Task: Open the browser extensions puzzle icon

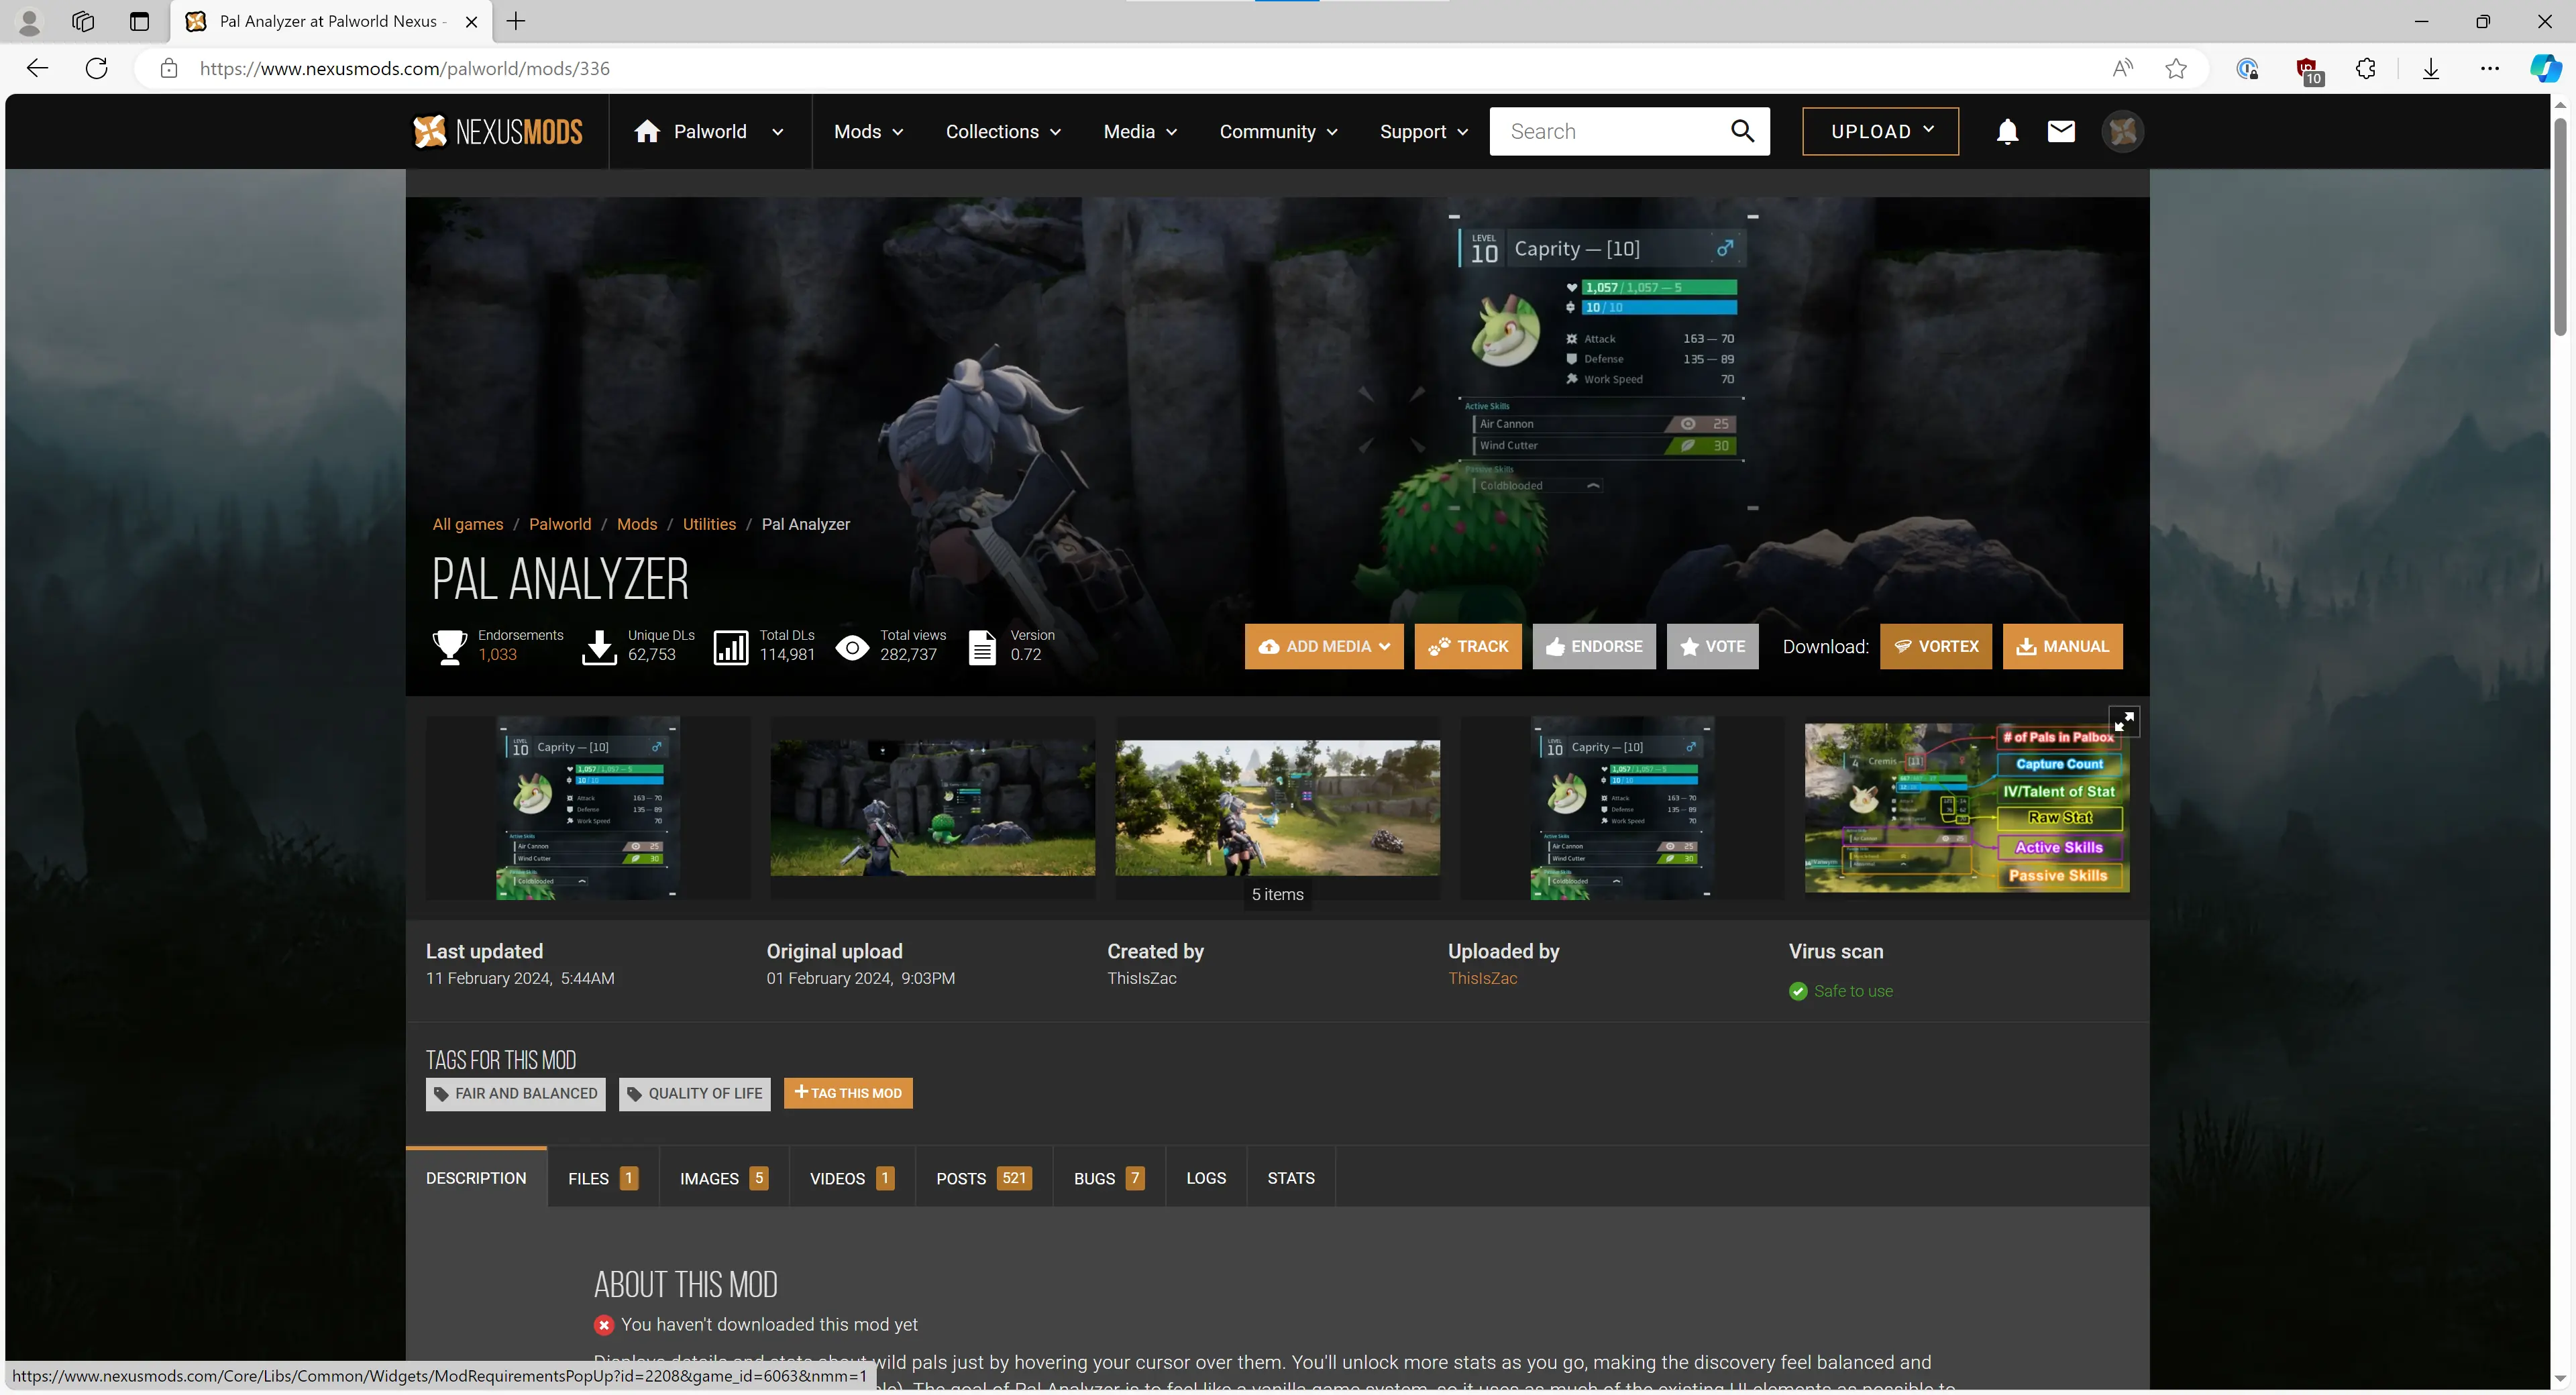Action: click(x=2366, y=68)
